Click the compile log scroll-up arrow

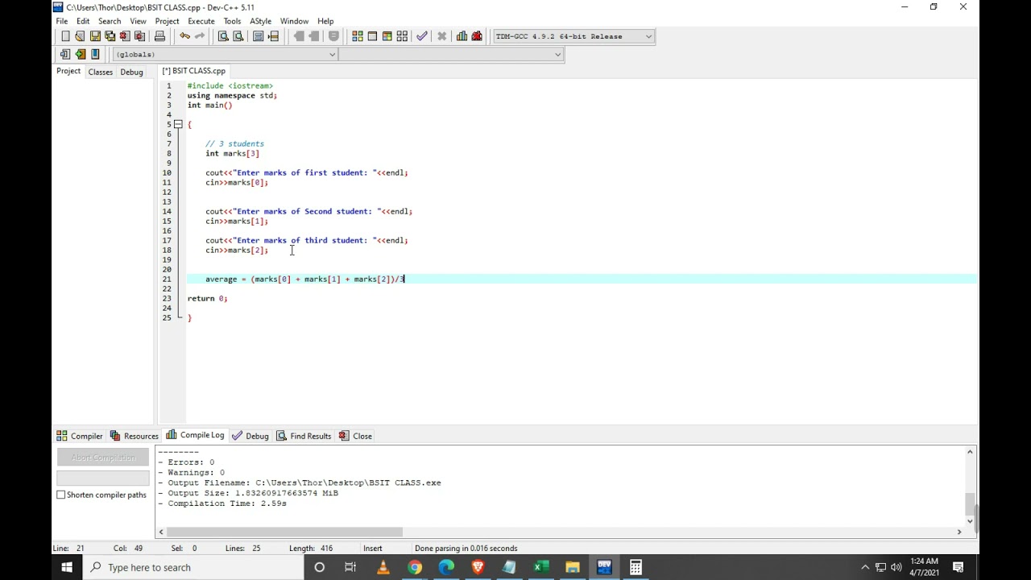(970, 452)
